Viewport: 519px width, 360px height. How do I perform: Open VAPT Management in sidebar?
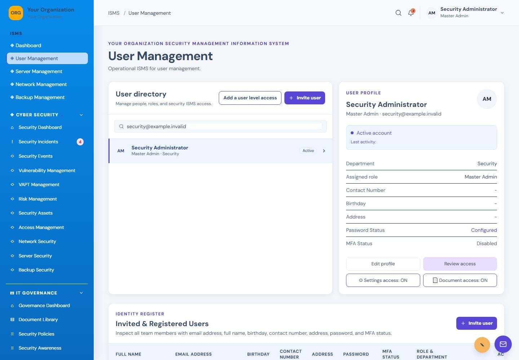[x=47, y=185]
